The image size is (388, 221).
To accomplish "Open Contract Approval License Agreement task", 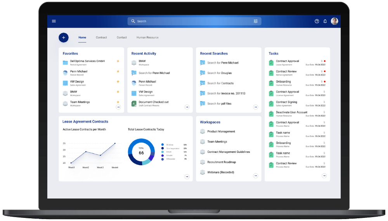I will [x=288, y=92].
